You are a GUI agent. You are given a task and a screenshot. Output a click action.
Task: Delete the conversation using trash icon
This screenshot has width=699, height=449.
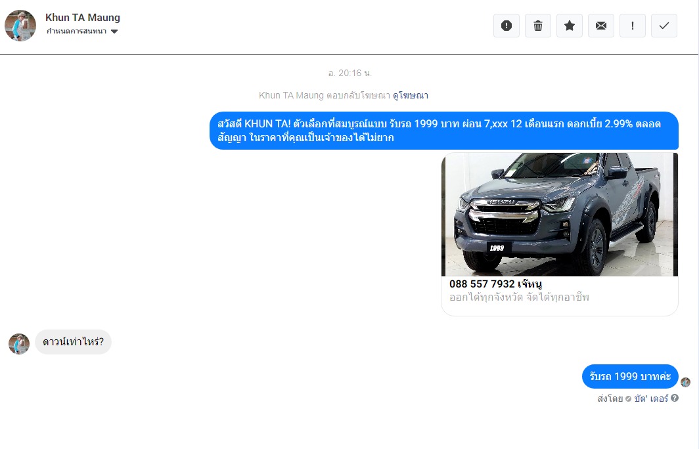pyautogui.click(x=537, y=26)
